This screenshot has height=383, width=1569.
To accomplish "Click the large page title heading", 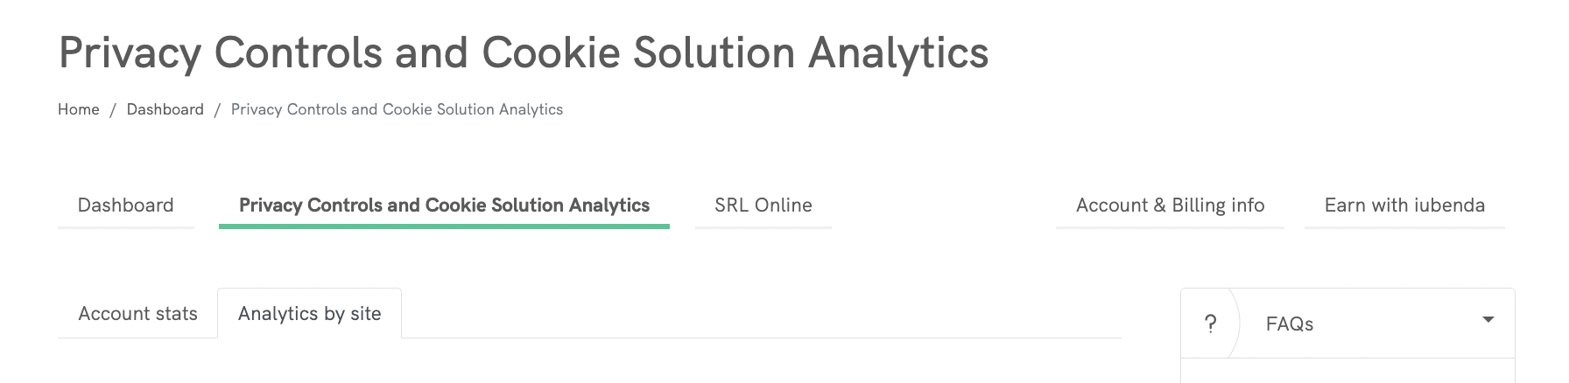I will 523,52.
